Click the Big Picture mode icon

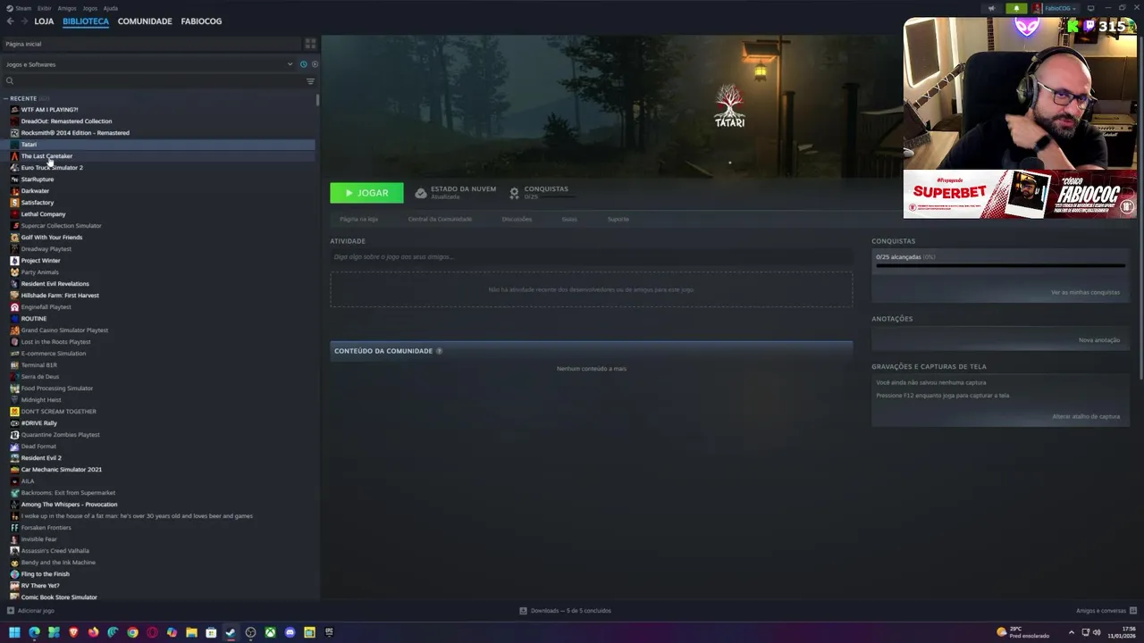pyautogui.click(x=1090, y=8)
